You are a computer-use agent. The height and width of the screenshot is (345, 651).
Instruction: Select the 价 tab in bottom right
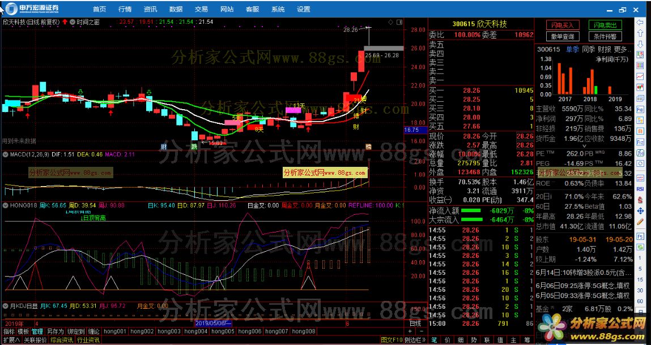click(448, 340)
